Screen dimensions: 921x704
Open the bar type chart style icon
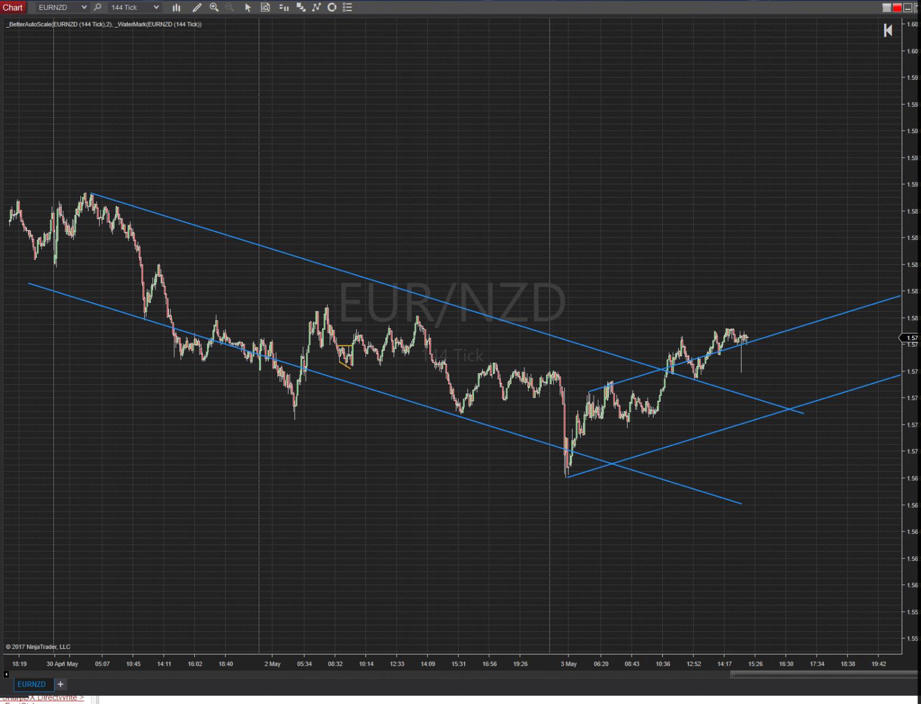176,7
